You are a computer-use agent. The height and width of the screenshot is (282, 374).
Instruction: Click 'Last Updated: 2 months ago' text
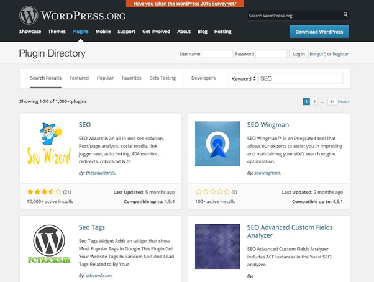pyautogui.click(x=312, y=192)
